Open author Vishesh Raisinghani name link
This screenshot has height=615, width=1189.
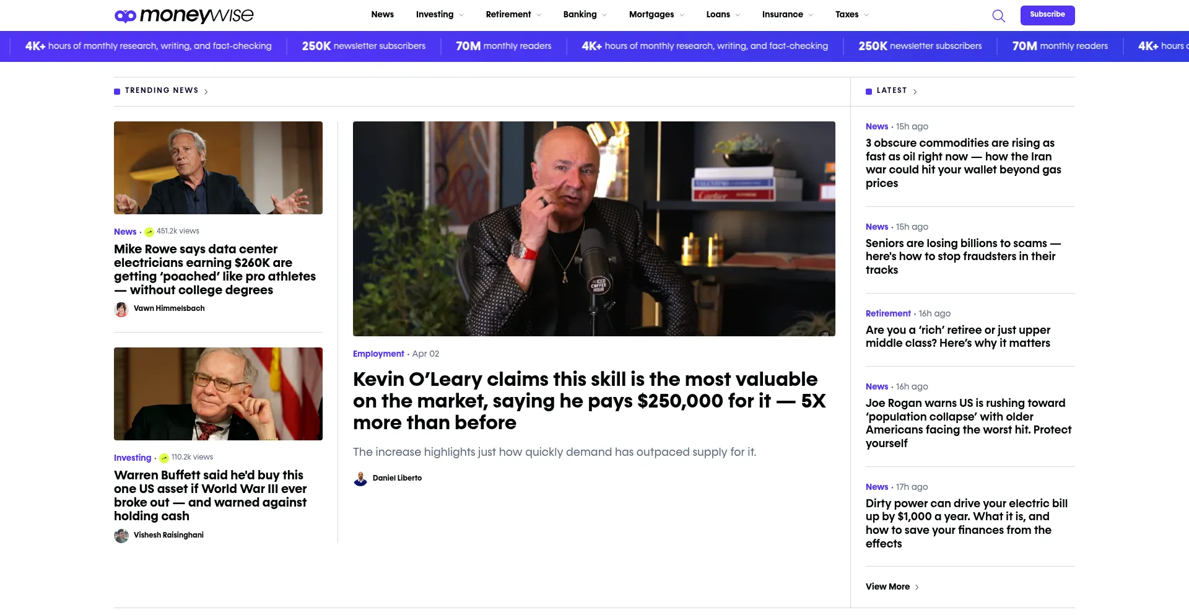pyautogui.click(x=168, y=535)
